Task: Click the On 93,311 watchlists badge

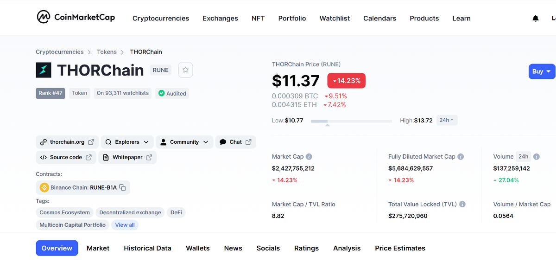Action: coord(123,93)
